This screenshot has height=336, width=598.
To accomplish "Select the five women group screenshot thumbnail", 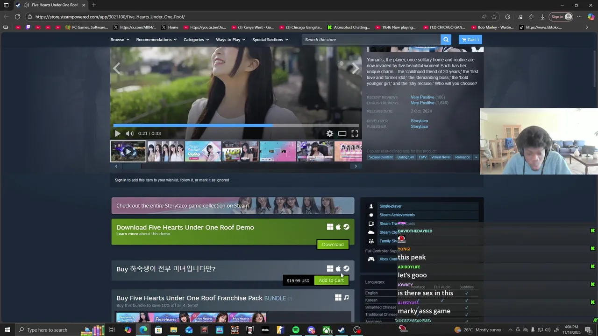I will 165,151.
